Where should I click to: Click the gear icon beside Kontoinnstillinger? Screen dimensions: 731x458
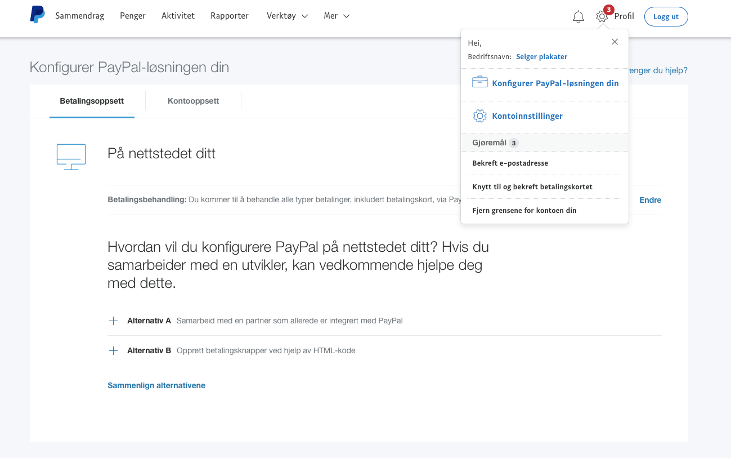(x=480, y=116)
